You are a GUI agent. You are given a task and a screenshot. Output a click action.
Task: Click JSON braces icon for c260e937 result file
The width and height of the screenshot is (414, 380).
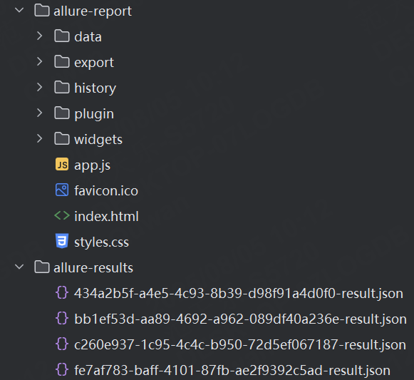(x=62, y=344)
